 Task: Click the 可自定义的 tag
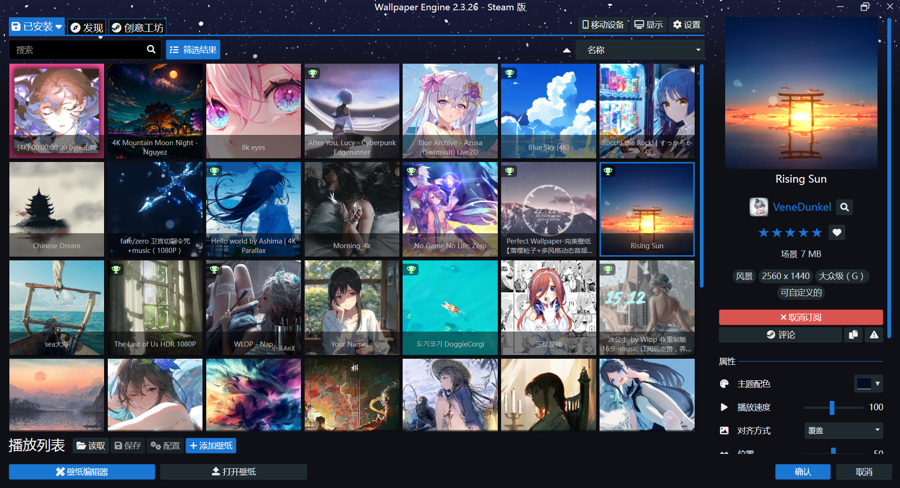tap(801, 293)
